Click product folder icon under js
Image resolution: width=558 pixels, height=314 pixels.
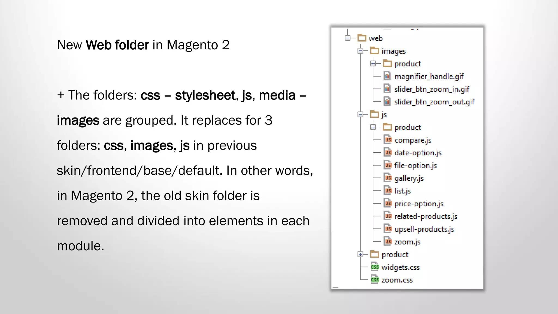click(387, 127)
